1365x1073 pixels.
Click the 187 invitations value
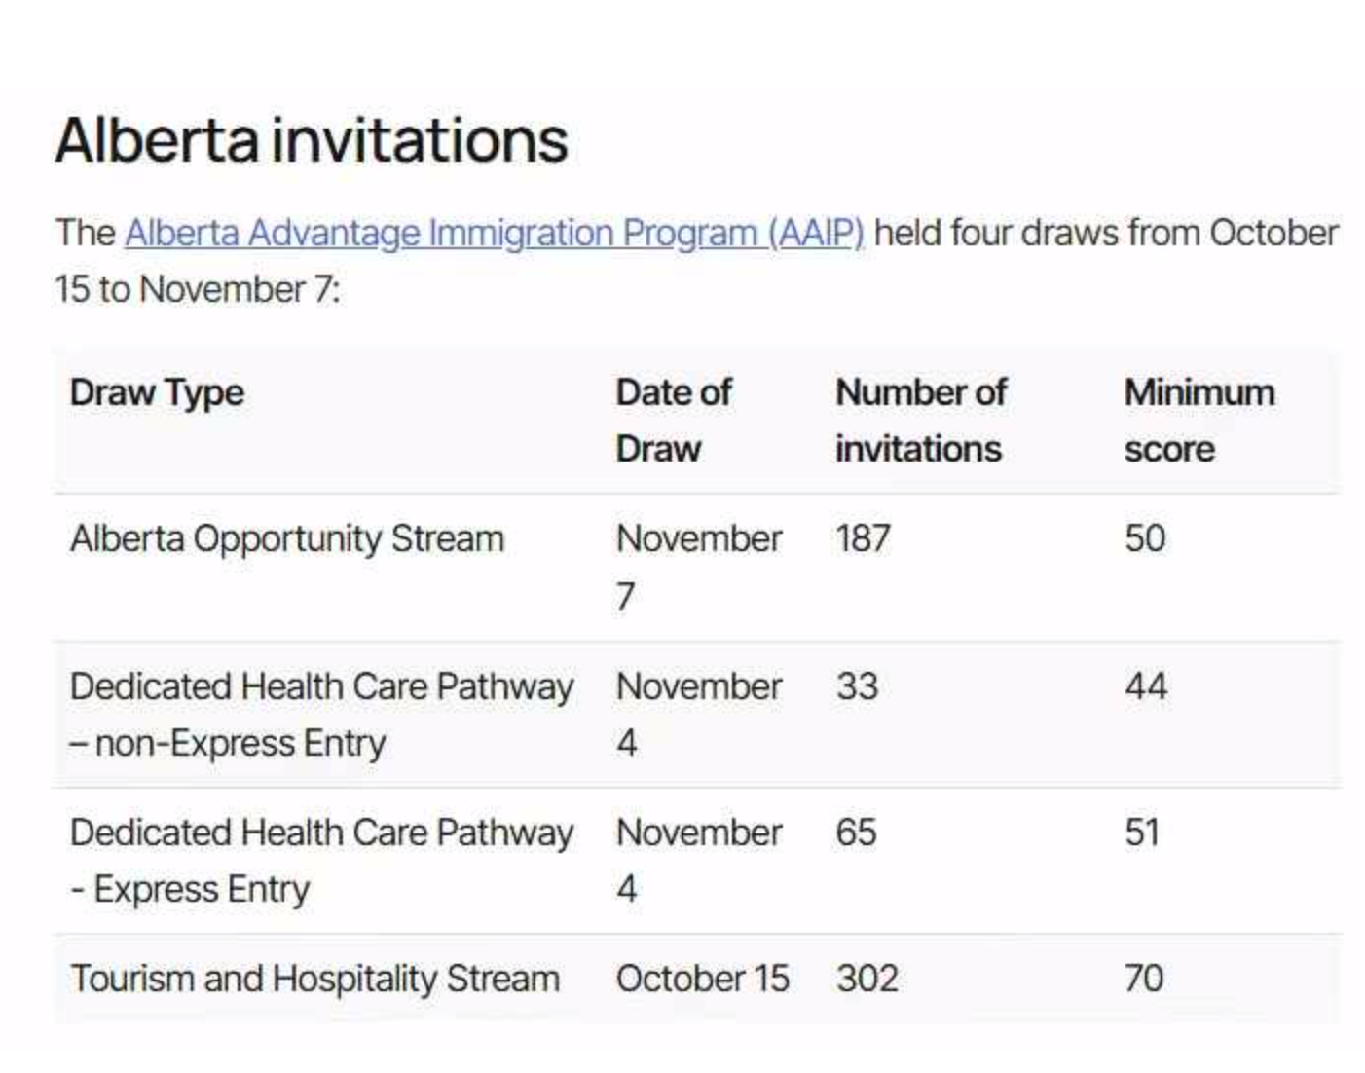864,538
